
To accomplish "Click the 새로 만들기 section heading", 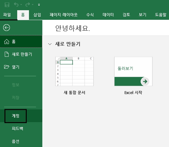I will 68,44.
